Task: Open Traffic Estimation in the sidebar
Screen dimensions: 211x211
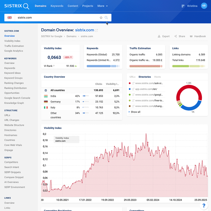Action: click(x=14, y=46)
